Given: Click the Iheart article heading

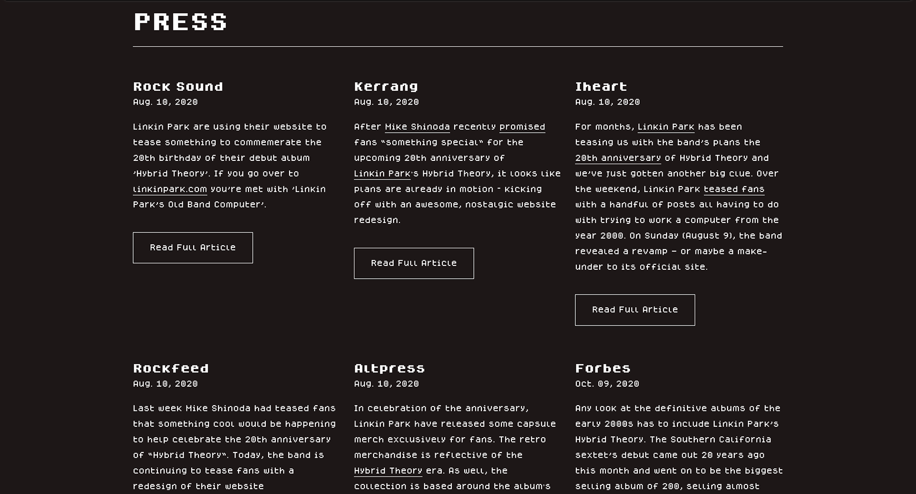Looking at the screenshot, I should pyautogui.click(x=601, y=87).
